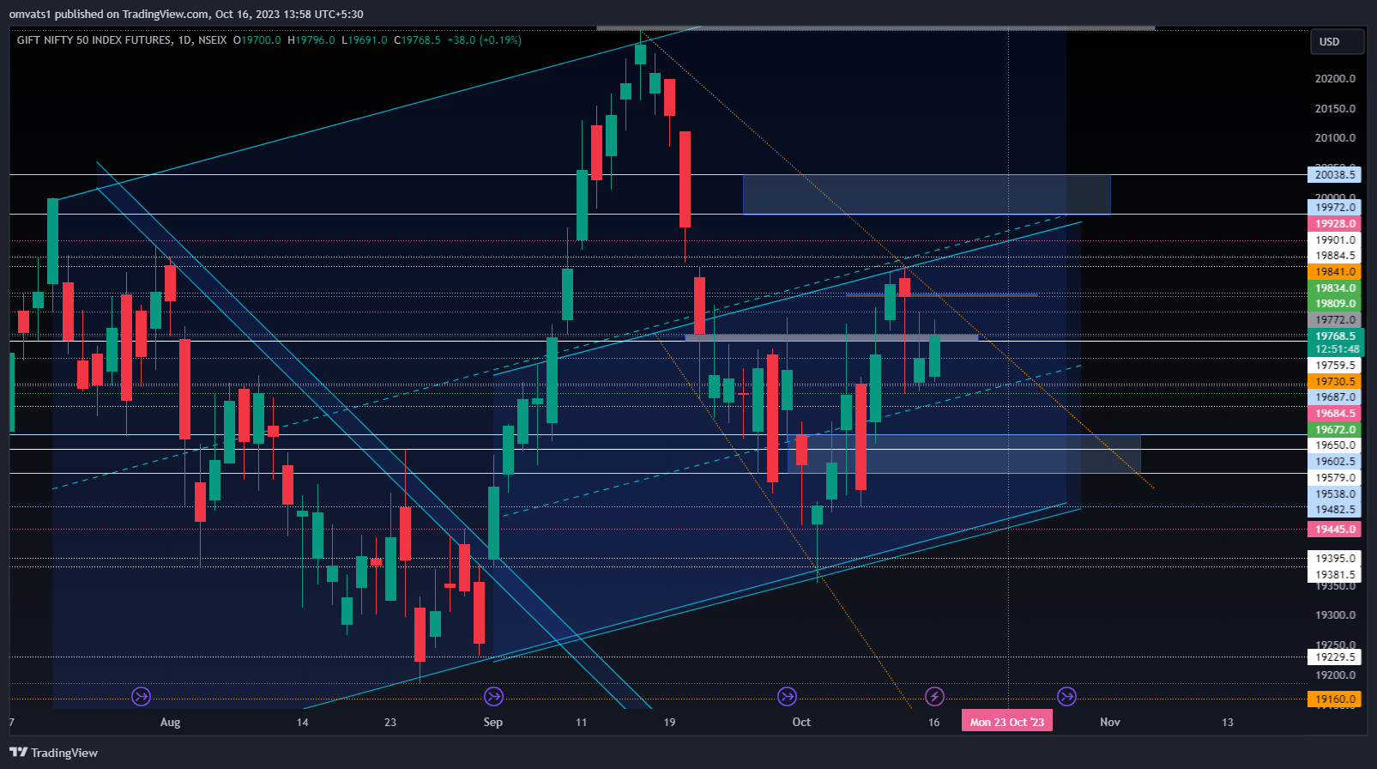Select the pink 19445.0 price label

[1335, 530]
